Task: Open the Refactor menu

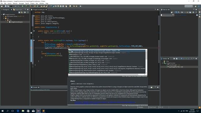Action: pyautogui.click(x=15, y=3)
